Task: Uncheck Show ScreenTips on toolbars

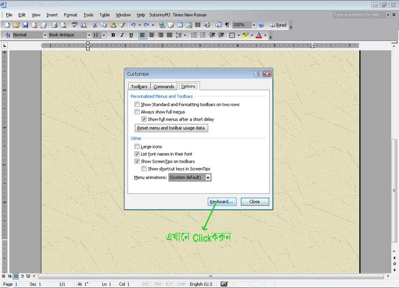Action: click(137, 162)
